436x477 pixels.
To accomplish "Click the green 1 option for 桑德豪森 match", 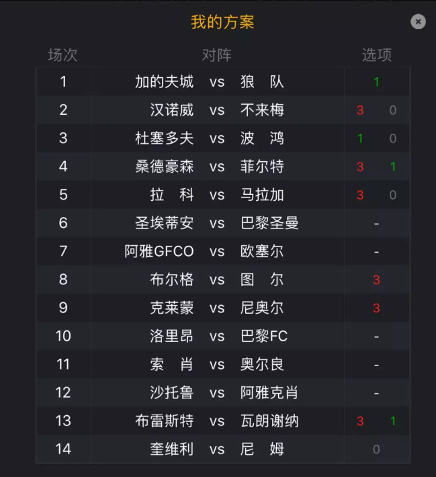I will click(x=393, y=167).
